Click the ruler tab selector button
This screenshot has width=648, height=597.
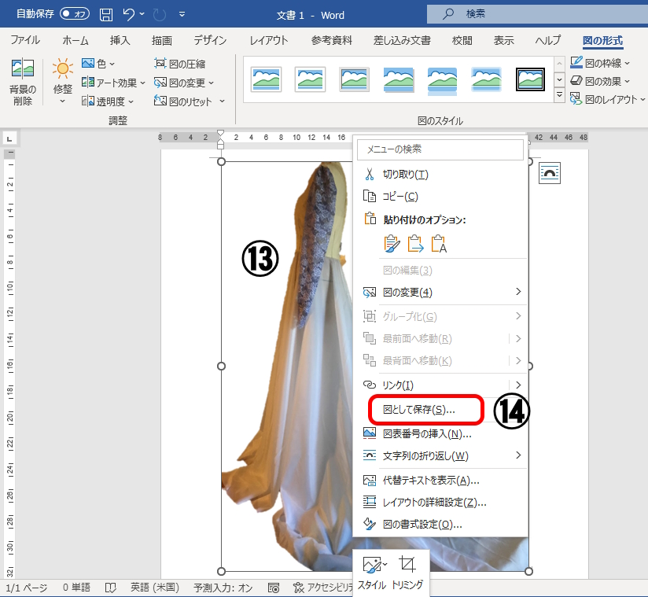9,138
